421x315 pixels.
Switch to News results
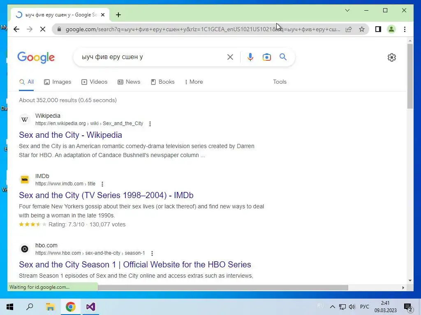coord(129,82)
